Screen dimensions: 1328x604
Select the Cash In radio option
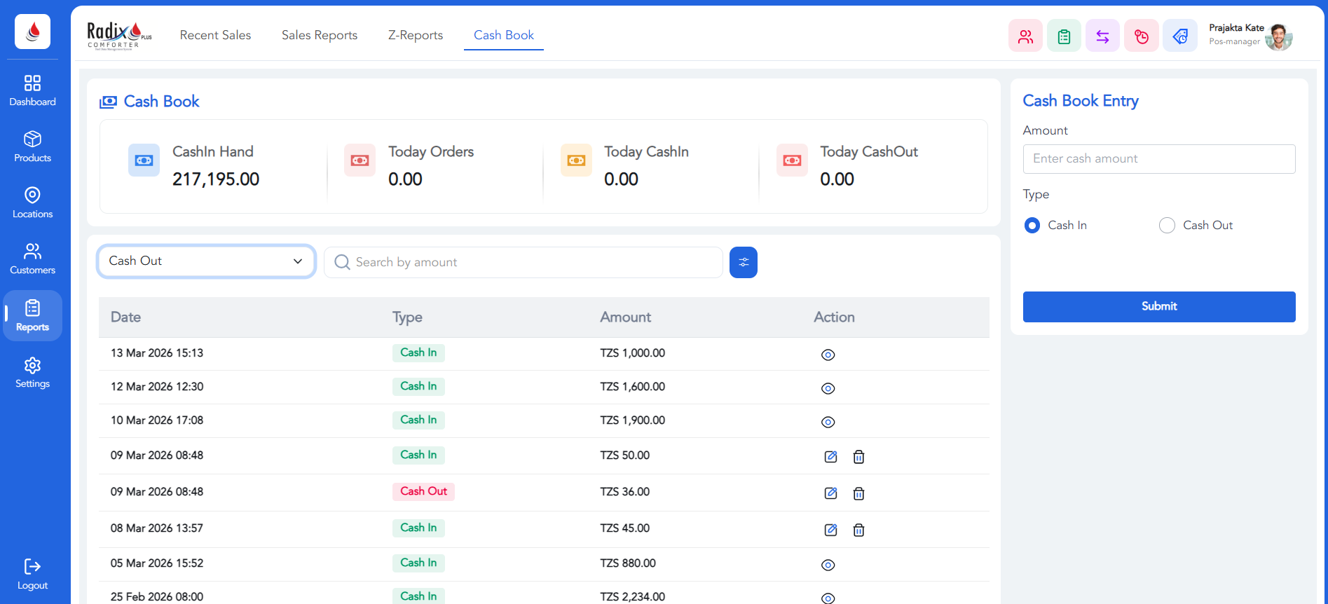(1032, 226)
